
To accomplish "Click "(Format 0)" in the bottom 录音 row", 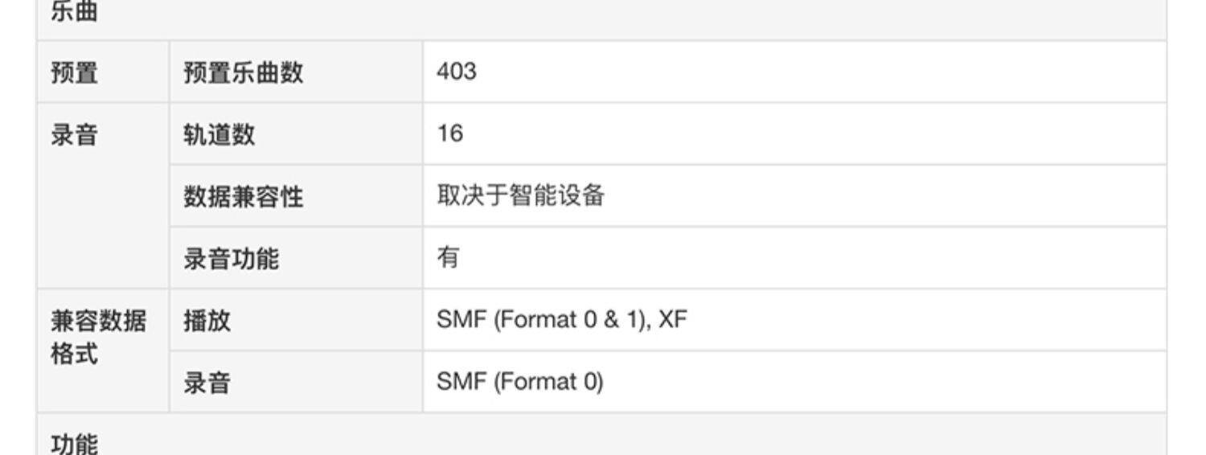I will click(x=548, y=382).
